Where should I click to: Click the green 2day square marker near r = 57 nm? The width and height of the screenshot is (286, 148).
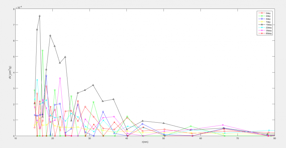tap(191, 126)
